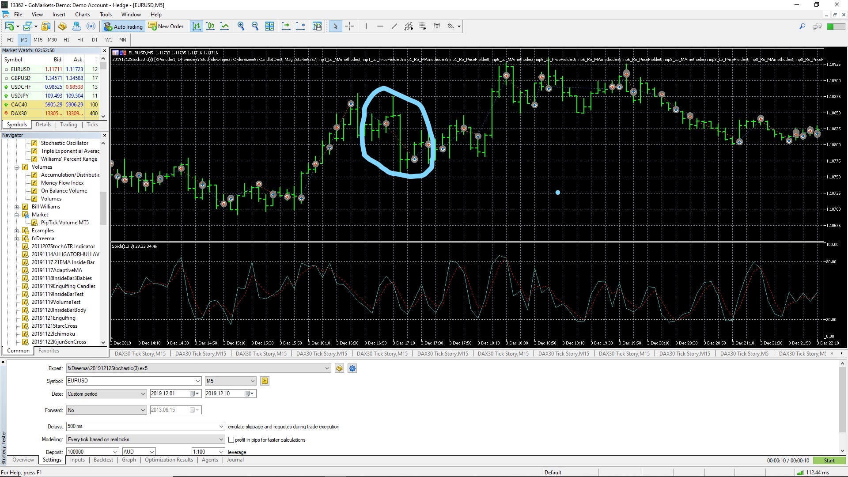
Task: Select the Fibonacci retracement tool
Action: [423, 26]
